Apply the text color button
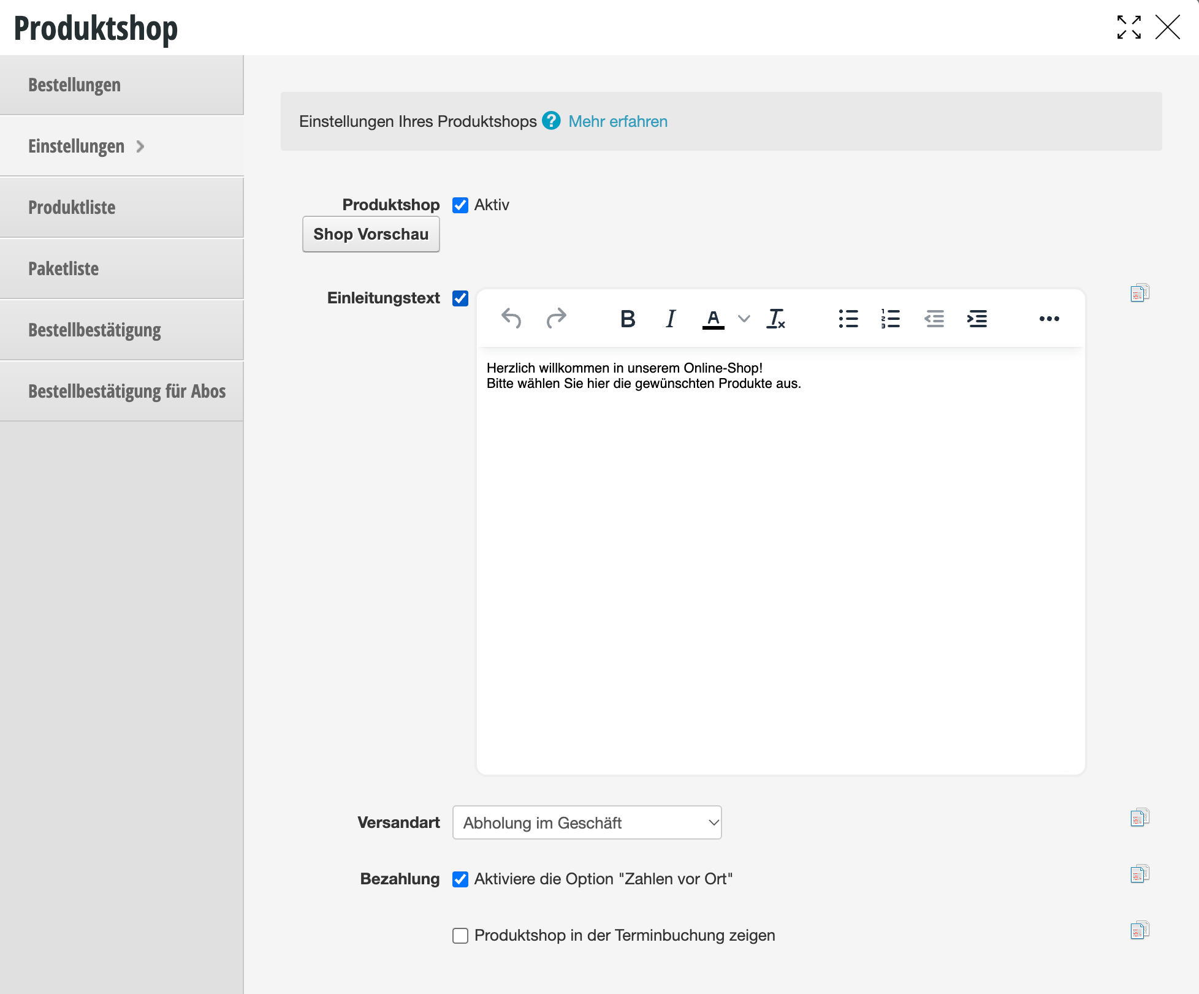Viewport: 1199px width, 994px height. [713, 319]
